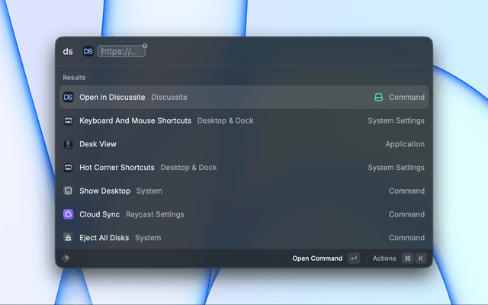Select the Hot Corner Shortcuts result

pos(244,168)
